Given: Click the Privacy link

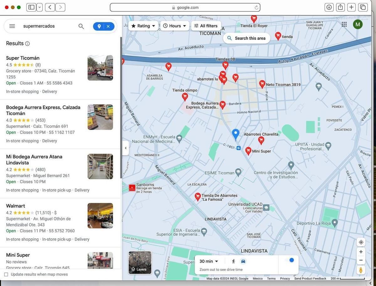Looking at the screenshot, I should point(285,278).
